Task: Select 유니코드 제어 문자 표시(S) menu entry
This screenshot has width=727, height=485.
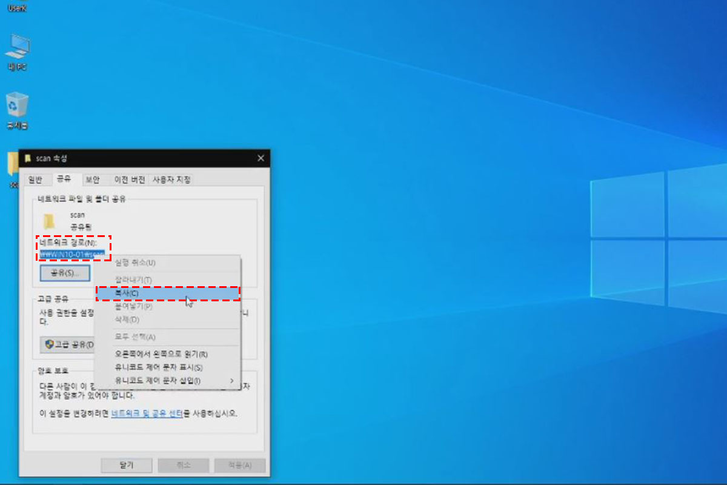Action: (168, 367)
